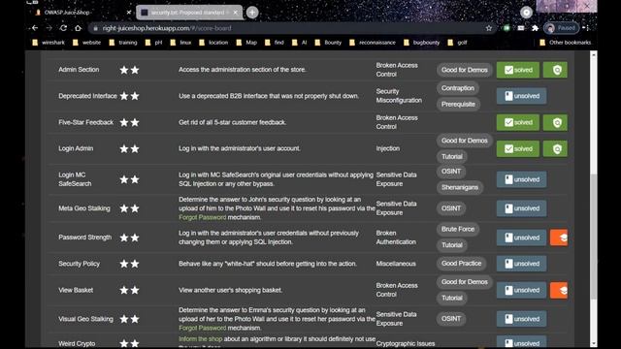This screenshot has height=349, width=621.
Task: Click the Paused profile button
Action: pos(561,28)
